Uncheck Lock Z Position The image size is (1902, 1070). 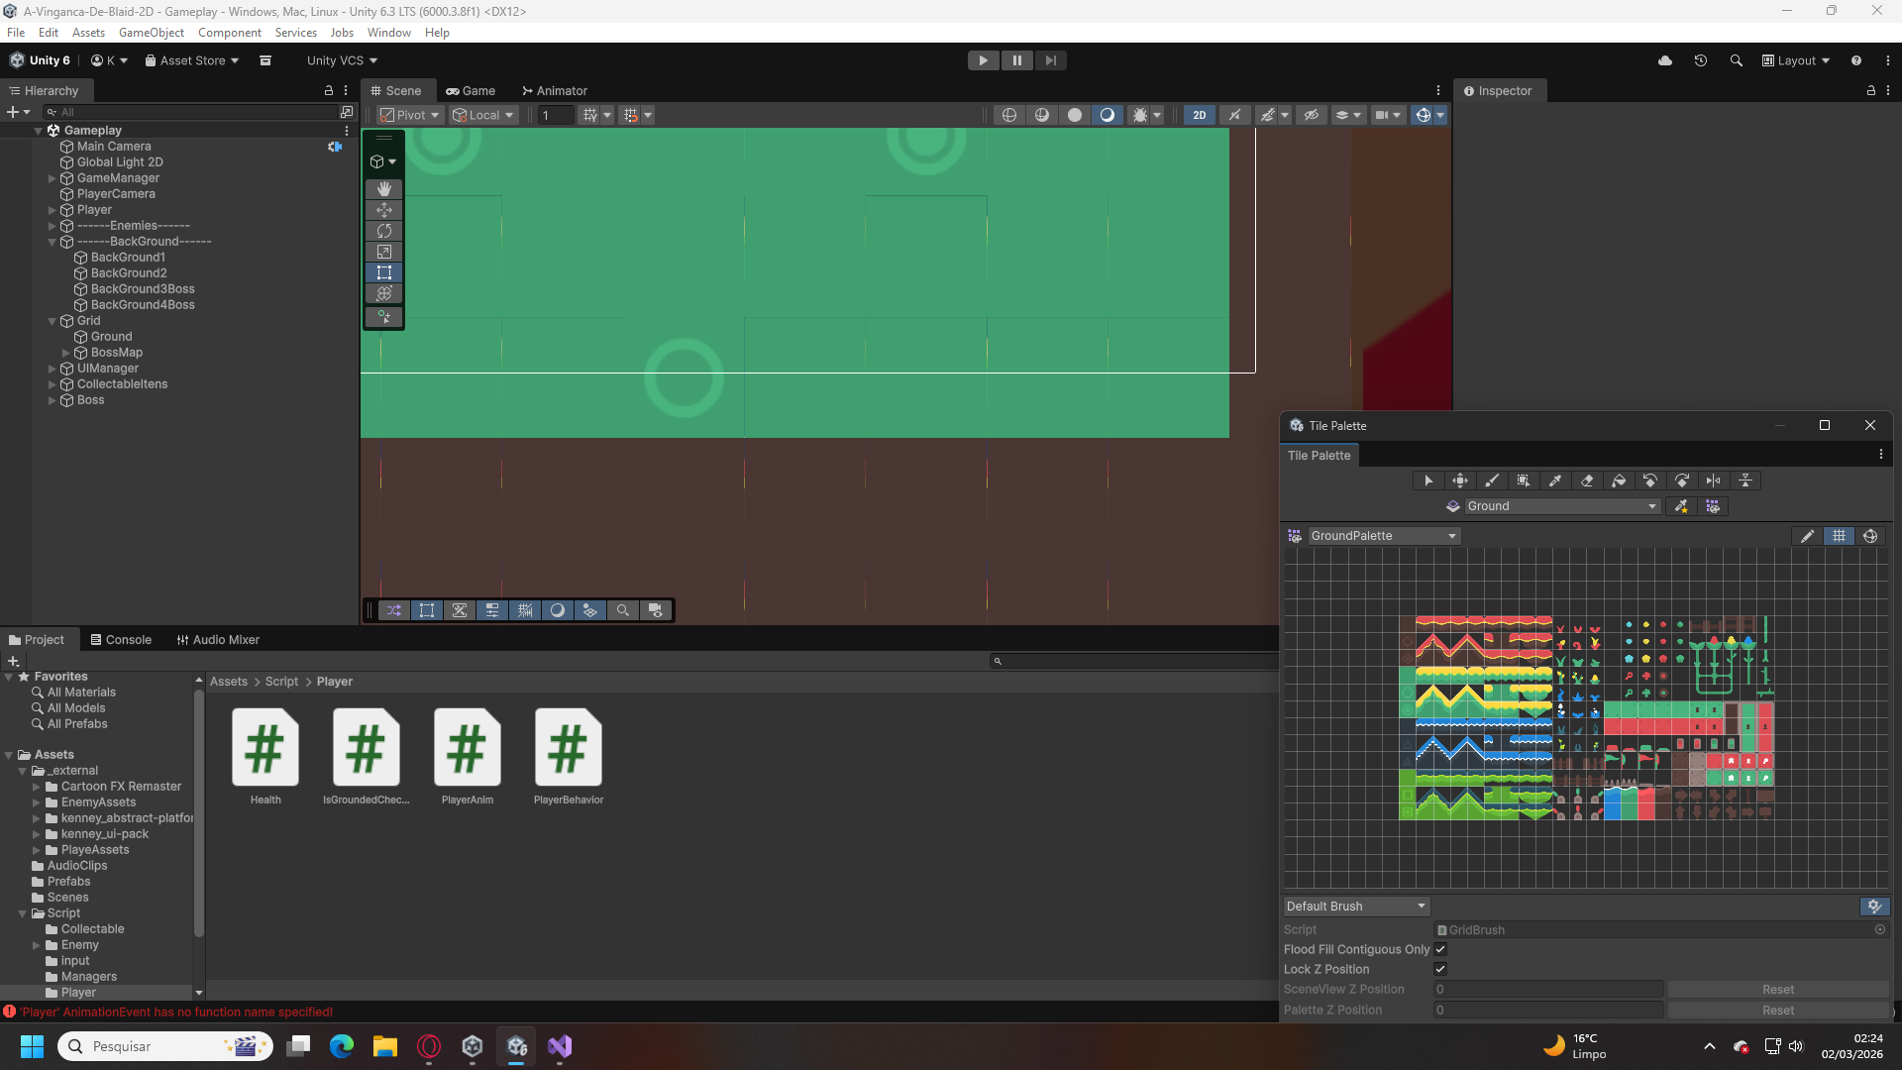(1440, 969)
